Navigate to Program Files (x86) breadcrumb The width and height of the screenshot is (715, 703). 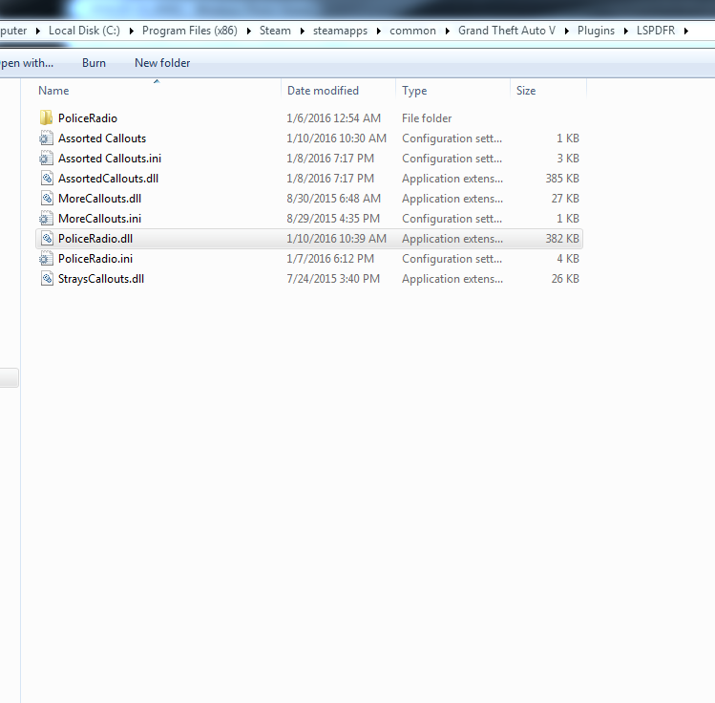pos(190,31)
